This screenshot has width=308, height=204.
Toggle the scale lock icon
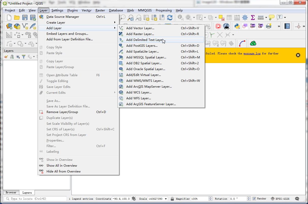pos(172,199)
